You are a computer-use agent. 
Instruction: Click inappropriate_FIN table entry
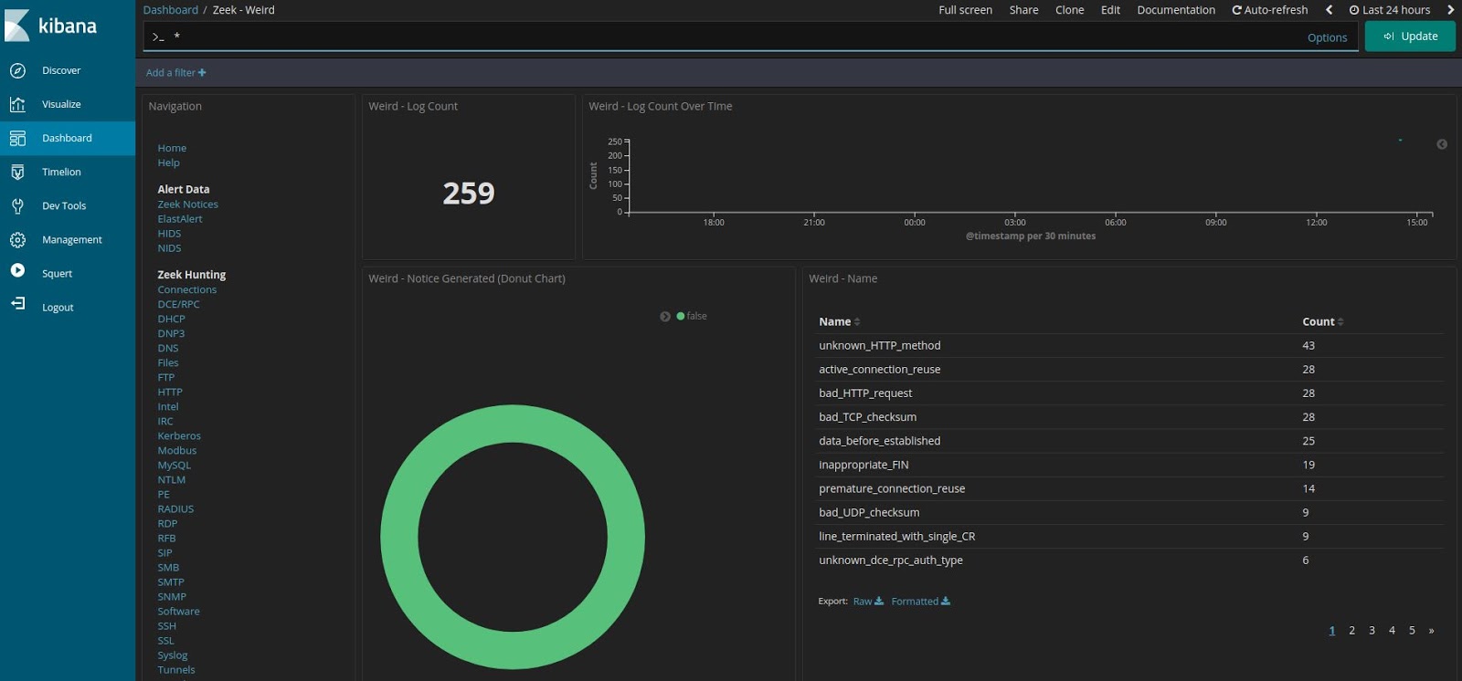[863, 465]
